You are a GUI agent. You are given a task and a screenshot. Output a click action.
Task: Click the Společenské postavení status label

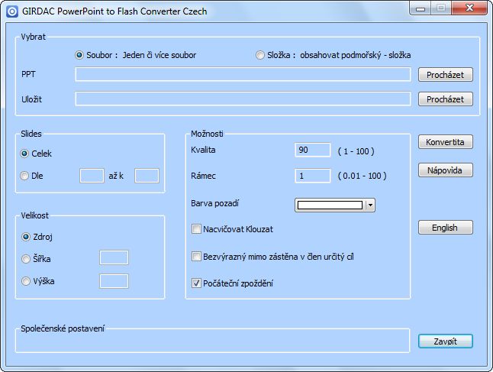pos(63,328)
